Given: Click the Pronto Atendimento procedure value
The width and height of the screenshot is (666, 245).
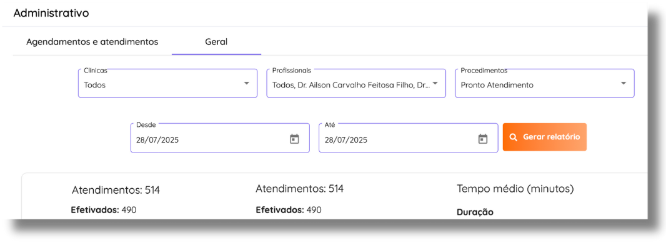Looking at the screenshot, I should 497,85.
